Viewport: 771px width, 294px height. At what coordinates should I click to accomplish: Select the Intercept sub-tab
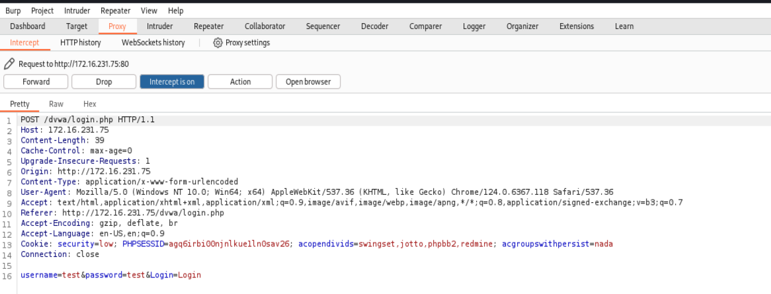(24, 43)
